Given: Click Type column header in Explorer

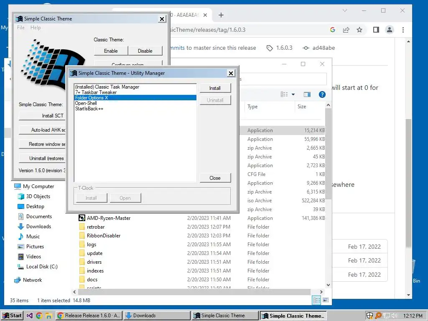Looking at the screenshot, I should (269, 107).
